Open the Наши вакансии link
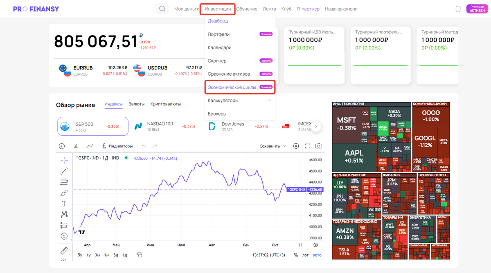Viewport: 491px width, 273px height. click(341, 9)
